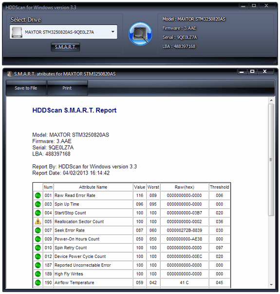
Task: Click raw value 000000272B-8839
Action: [x=184, y=230]
